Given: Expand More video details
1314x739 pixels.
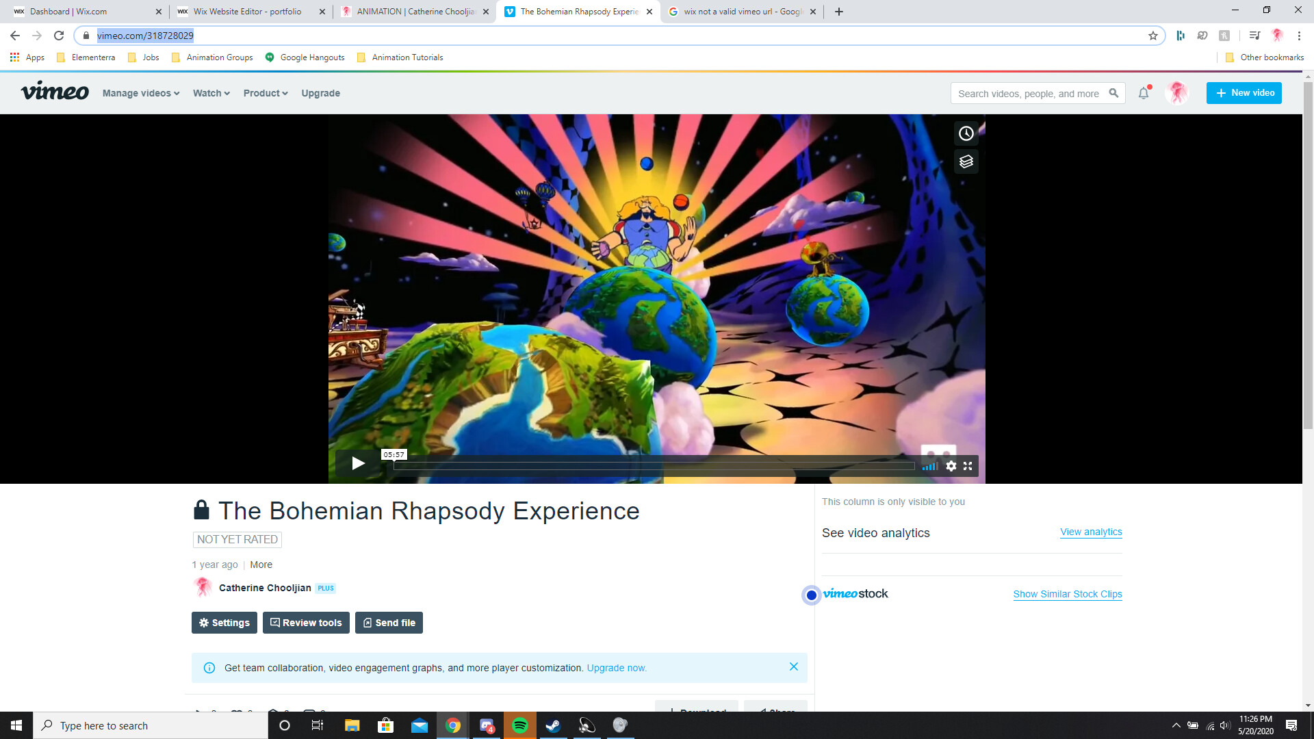Looking at the screenshot, I should pyautogui.click(x=261, y=565).
